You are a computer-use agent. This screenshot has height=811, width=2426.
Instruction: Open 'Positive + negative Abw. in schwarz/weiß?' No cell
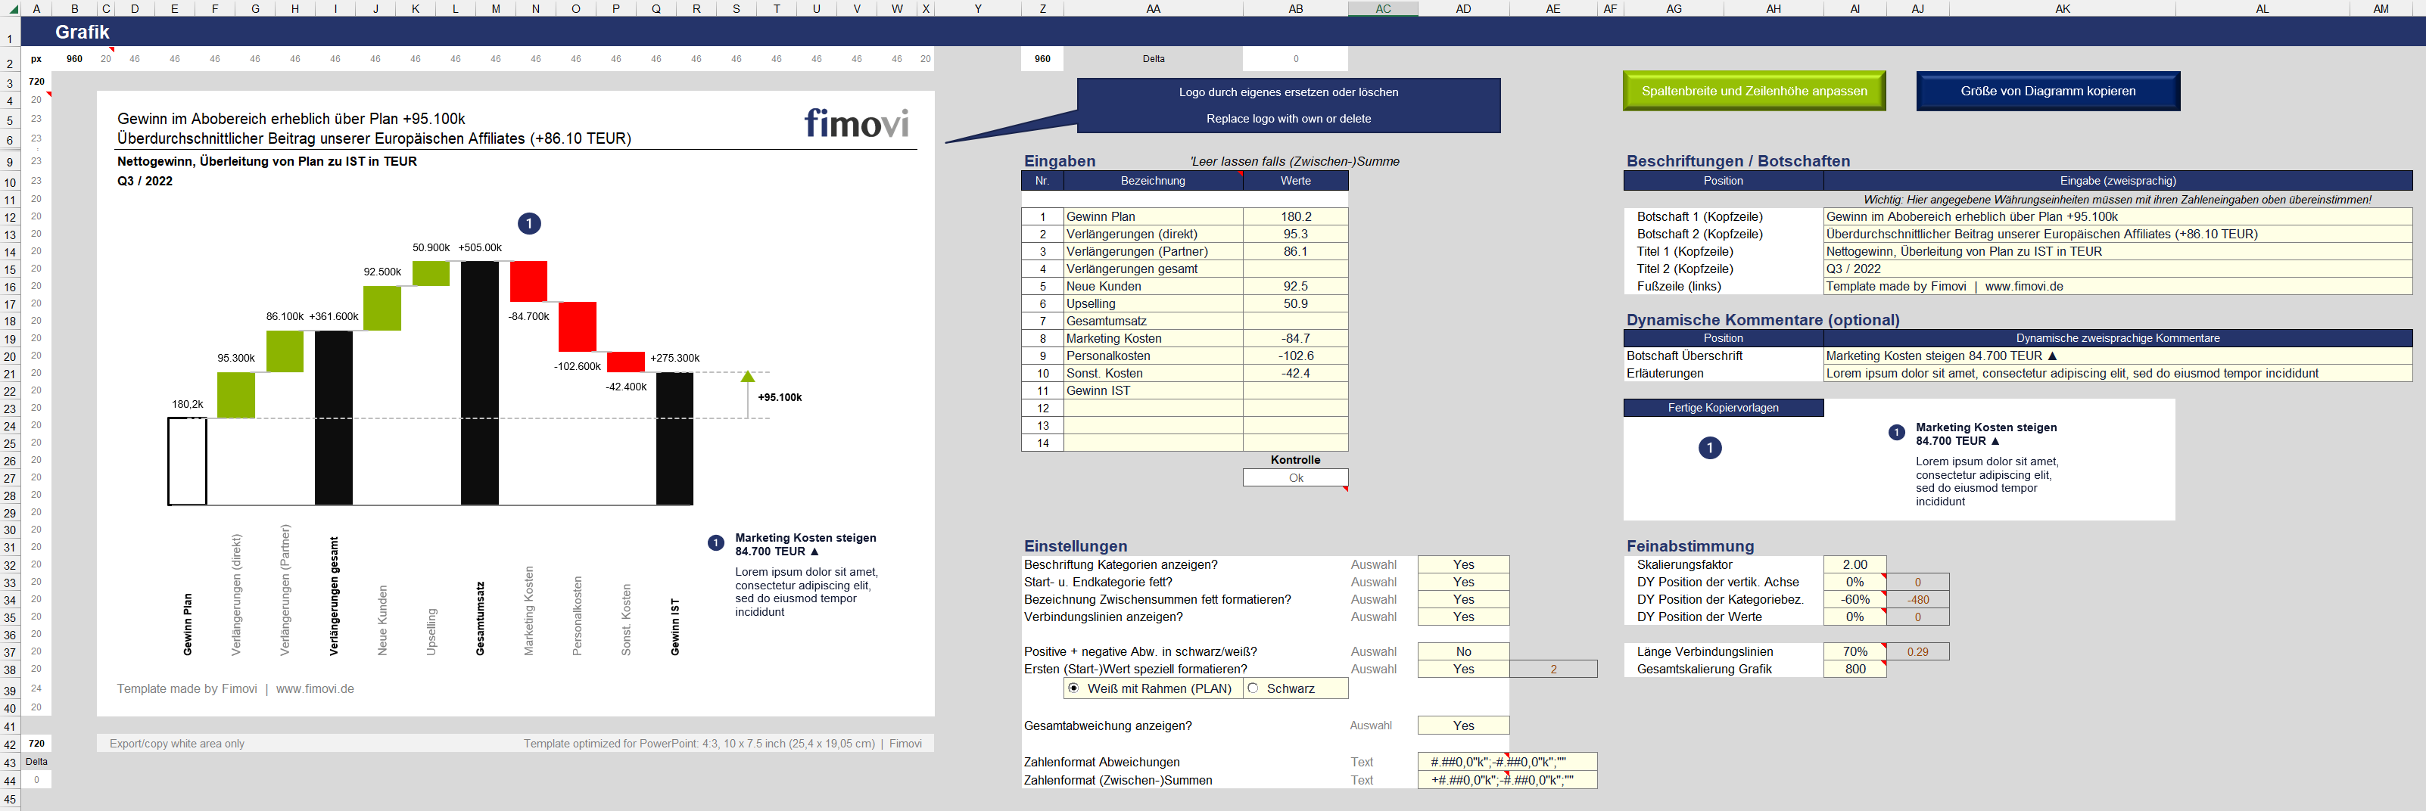click(x=1463, y=652)
